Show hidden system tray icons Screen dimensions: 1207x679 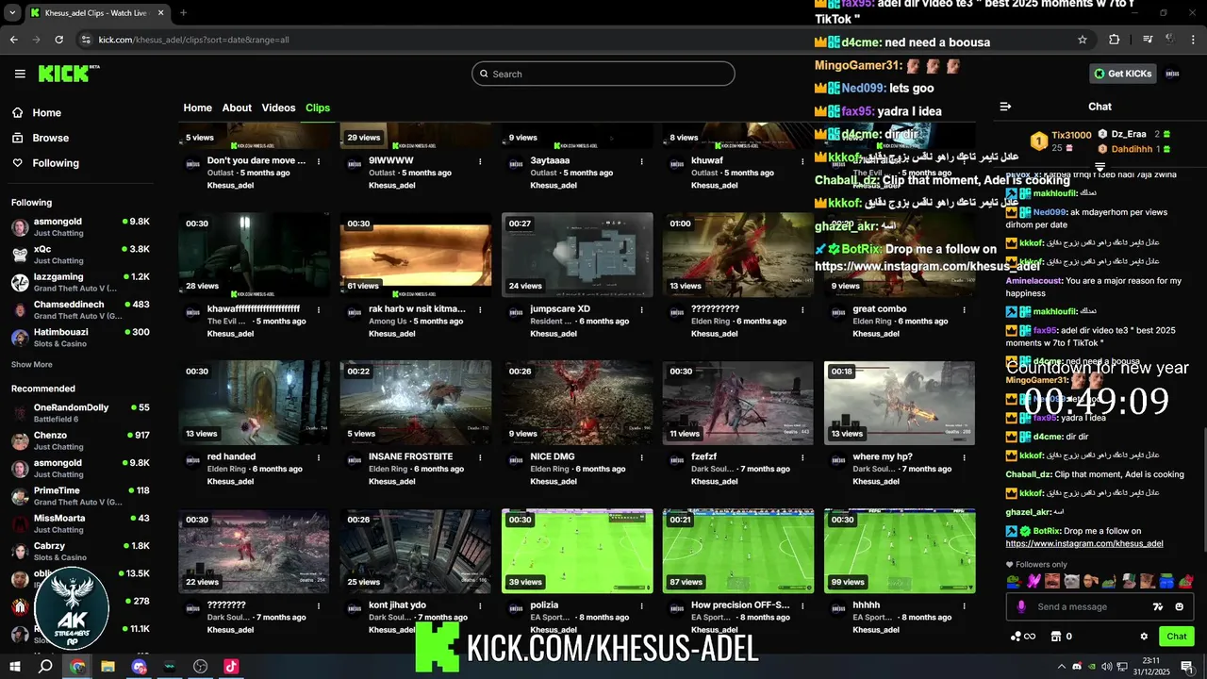pyautogui.click(x=1062, y=667)
